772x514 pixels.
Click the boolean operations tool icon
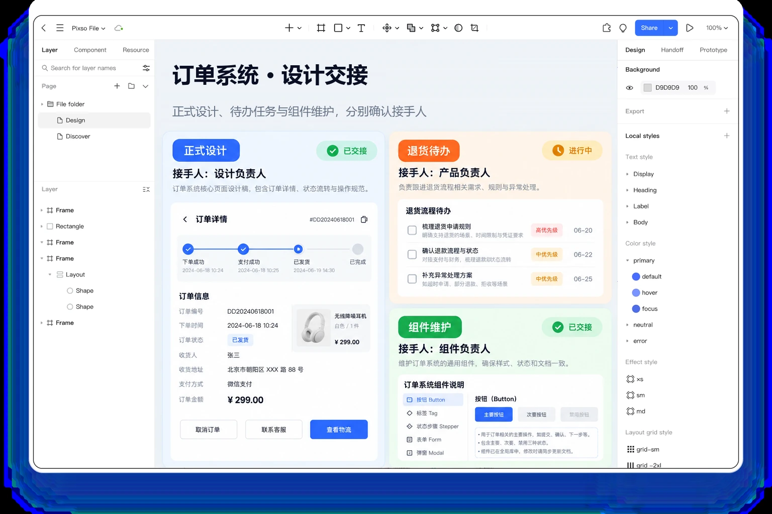pos(411,28)
